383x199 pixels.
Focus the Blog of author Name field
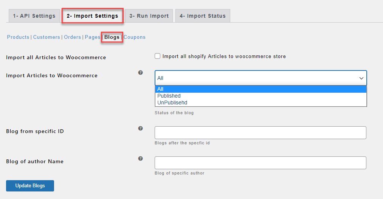[x=261, y=163]
